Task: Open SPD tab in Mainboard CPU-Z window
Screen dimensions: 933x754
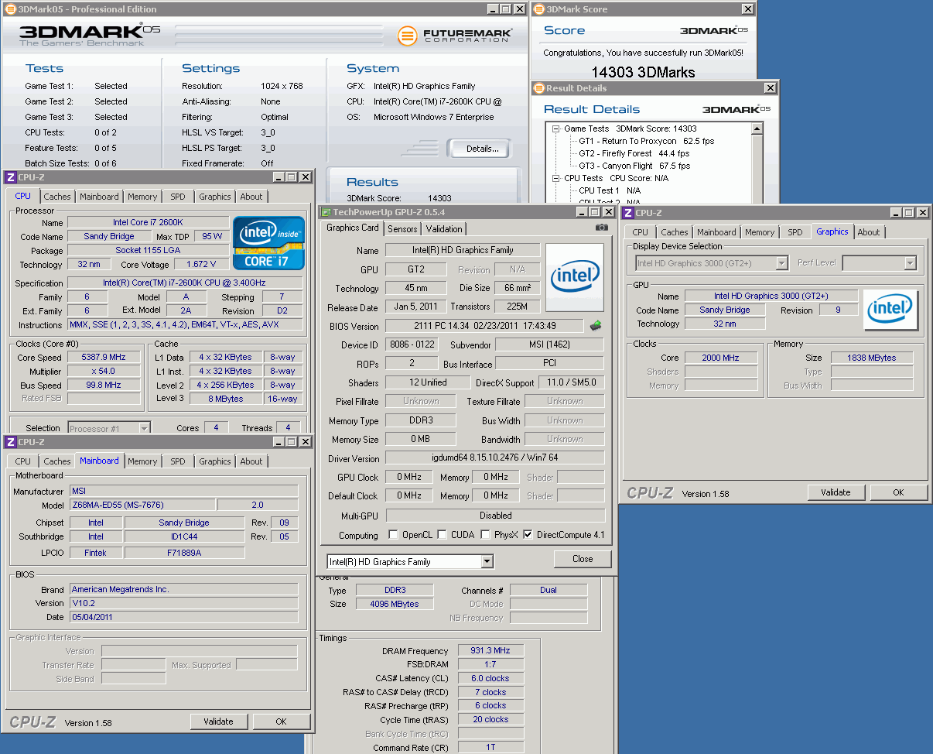Action: coord(178,461)
